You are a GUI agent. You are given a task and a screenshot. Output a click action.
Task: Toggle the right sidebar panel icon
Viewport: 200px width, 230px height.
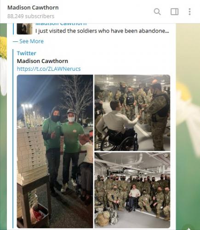tap(175, 11)
